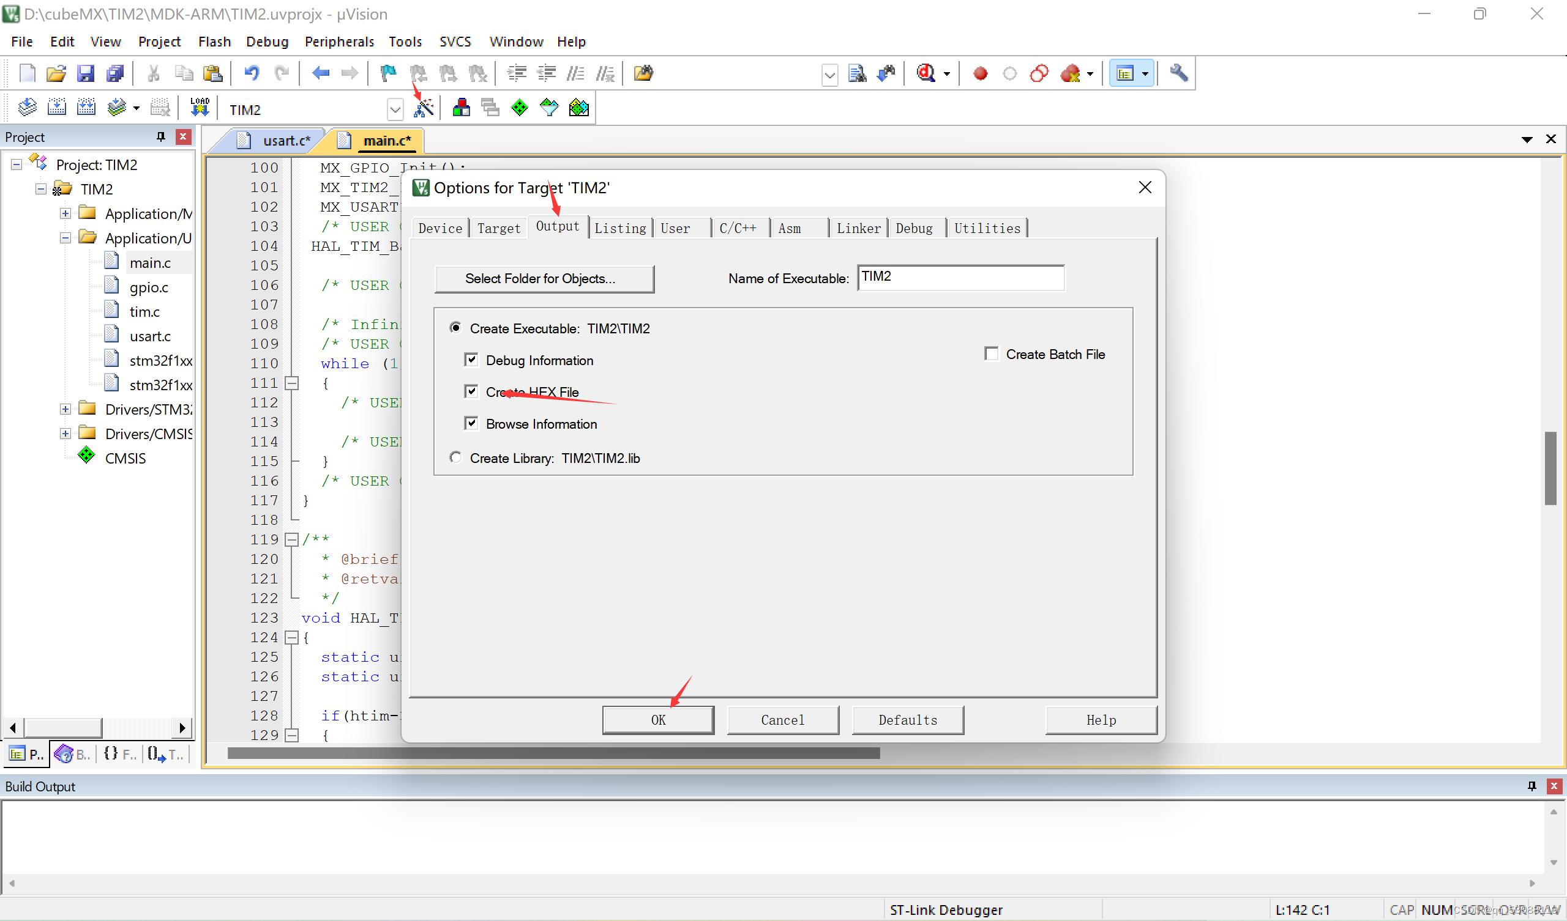Open the Peripherals menu
Screen dimensions: 1567x921
coord(339,42)
